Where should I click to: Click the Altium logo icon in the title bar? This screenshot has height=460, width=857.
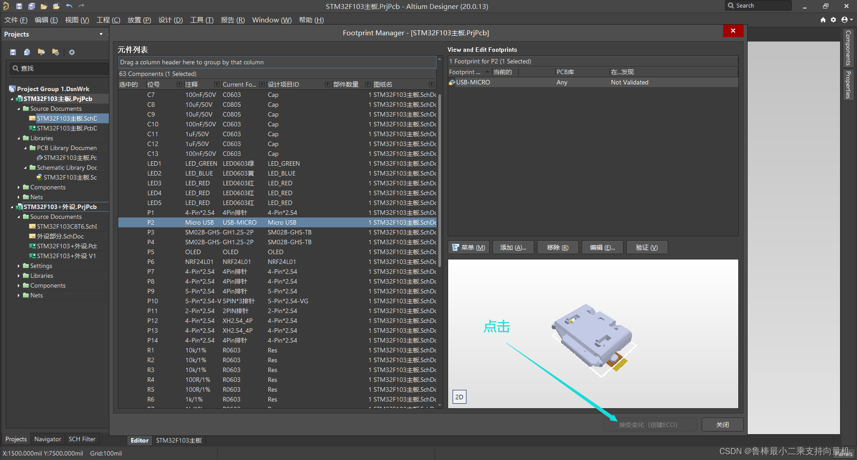pyautogui.click(x=6, y=6)
